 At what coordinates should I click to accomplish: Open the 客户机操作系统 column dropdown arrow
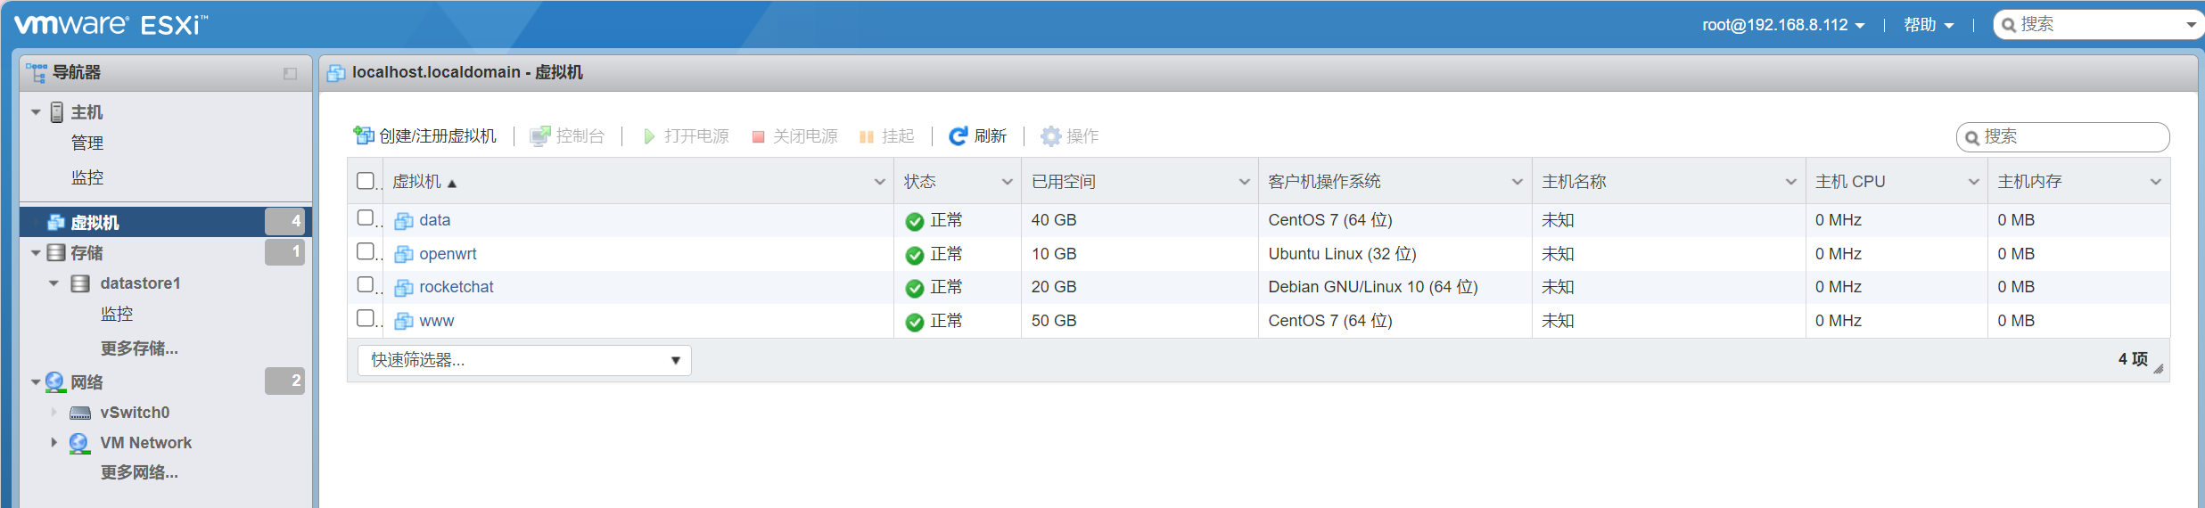pos(1518,182)
